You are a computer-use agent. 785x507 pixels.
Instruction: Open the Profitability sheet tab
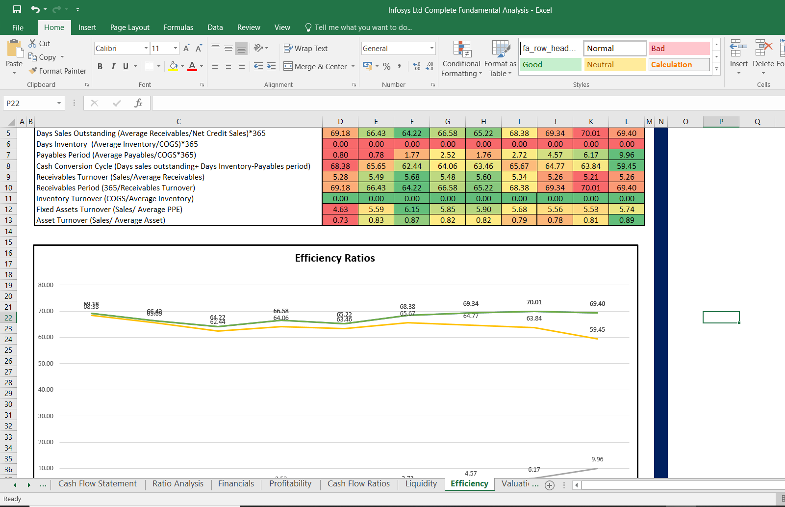pyautogui.click(x=290, y=484)
